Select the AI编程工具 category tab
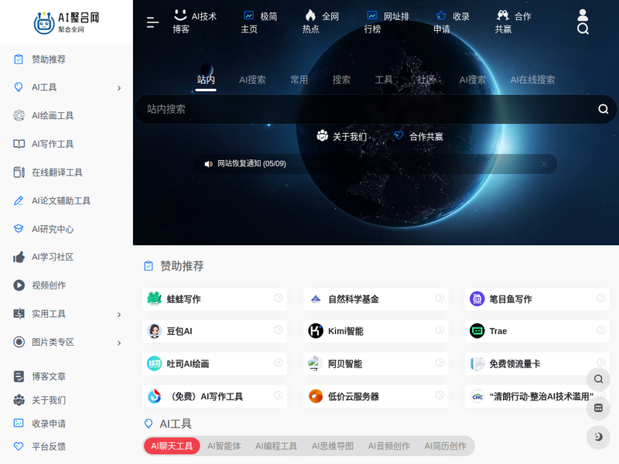 point(276,446)
